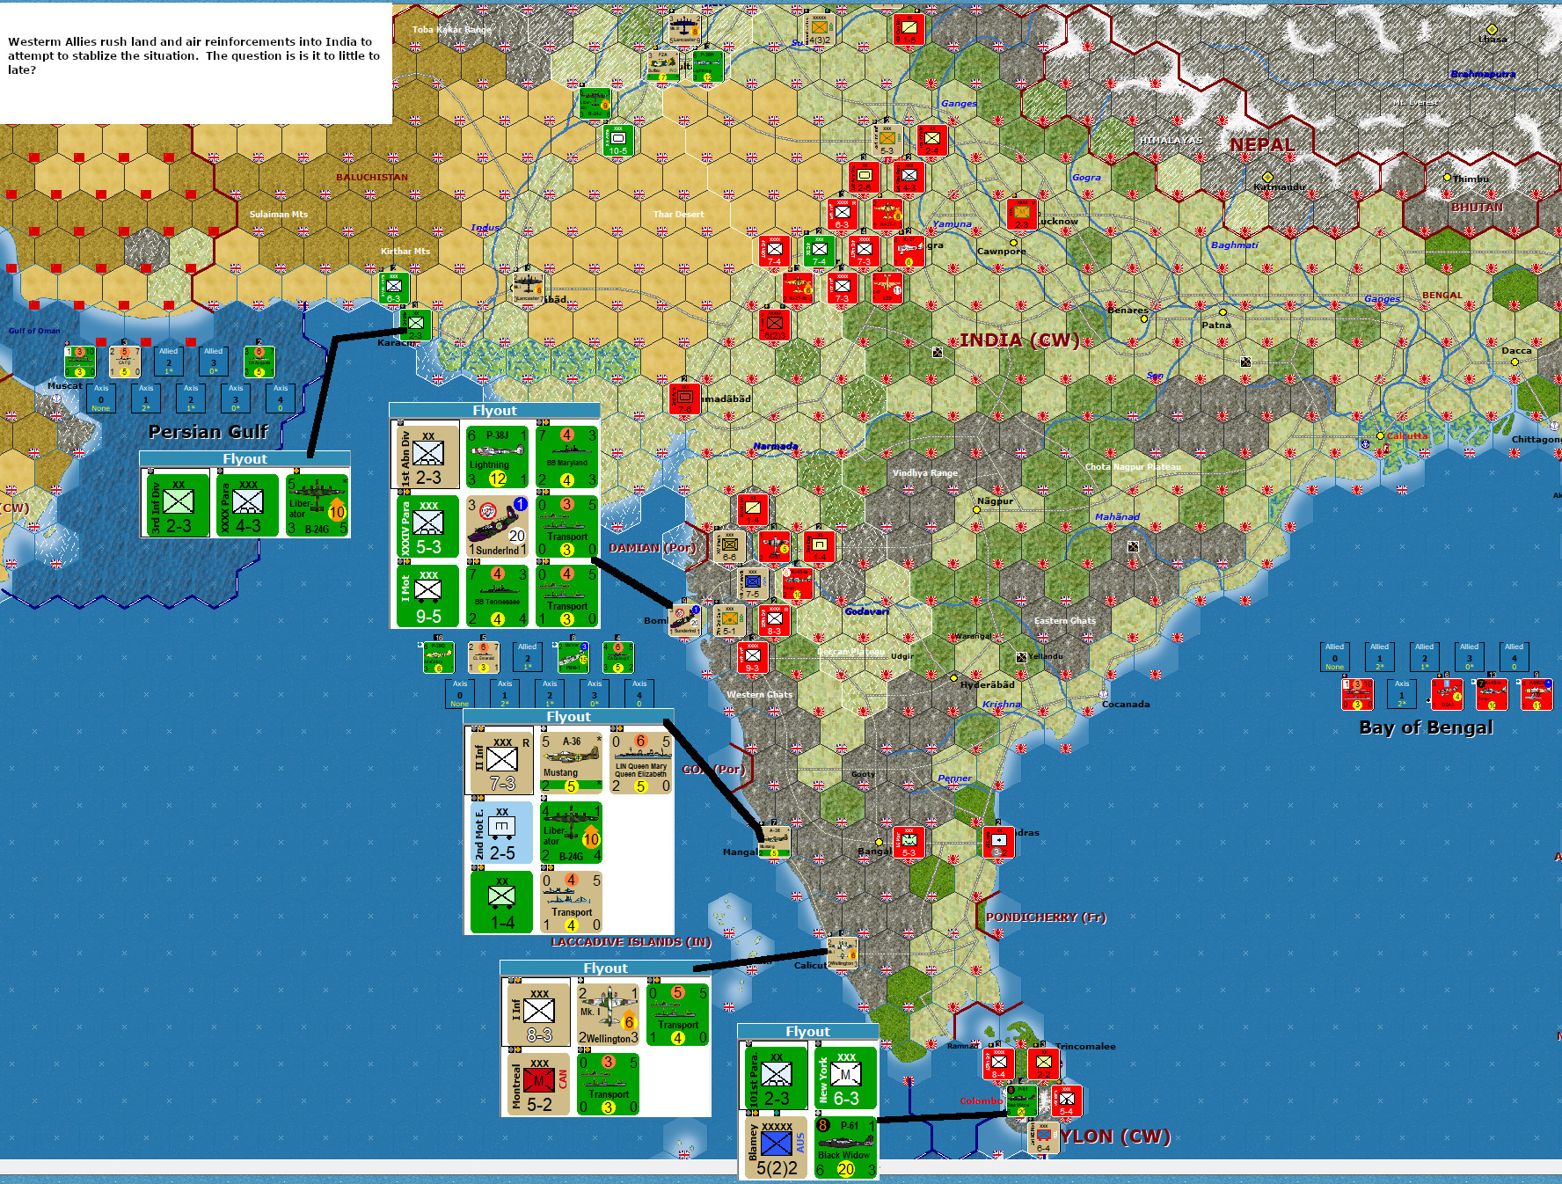
Task: Click the Calcutta city label
Action: (x=1406, y=435)
